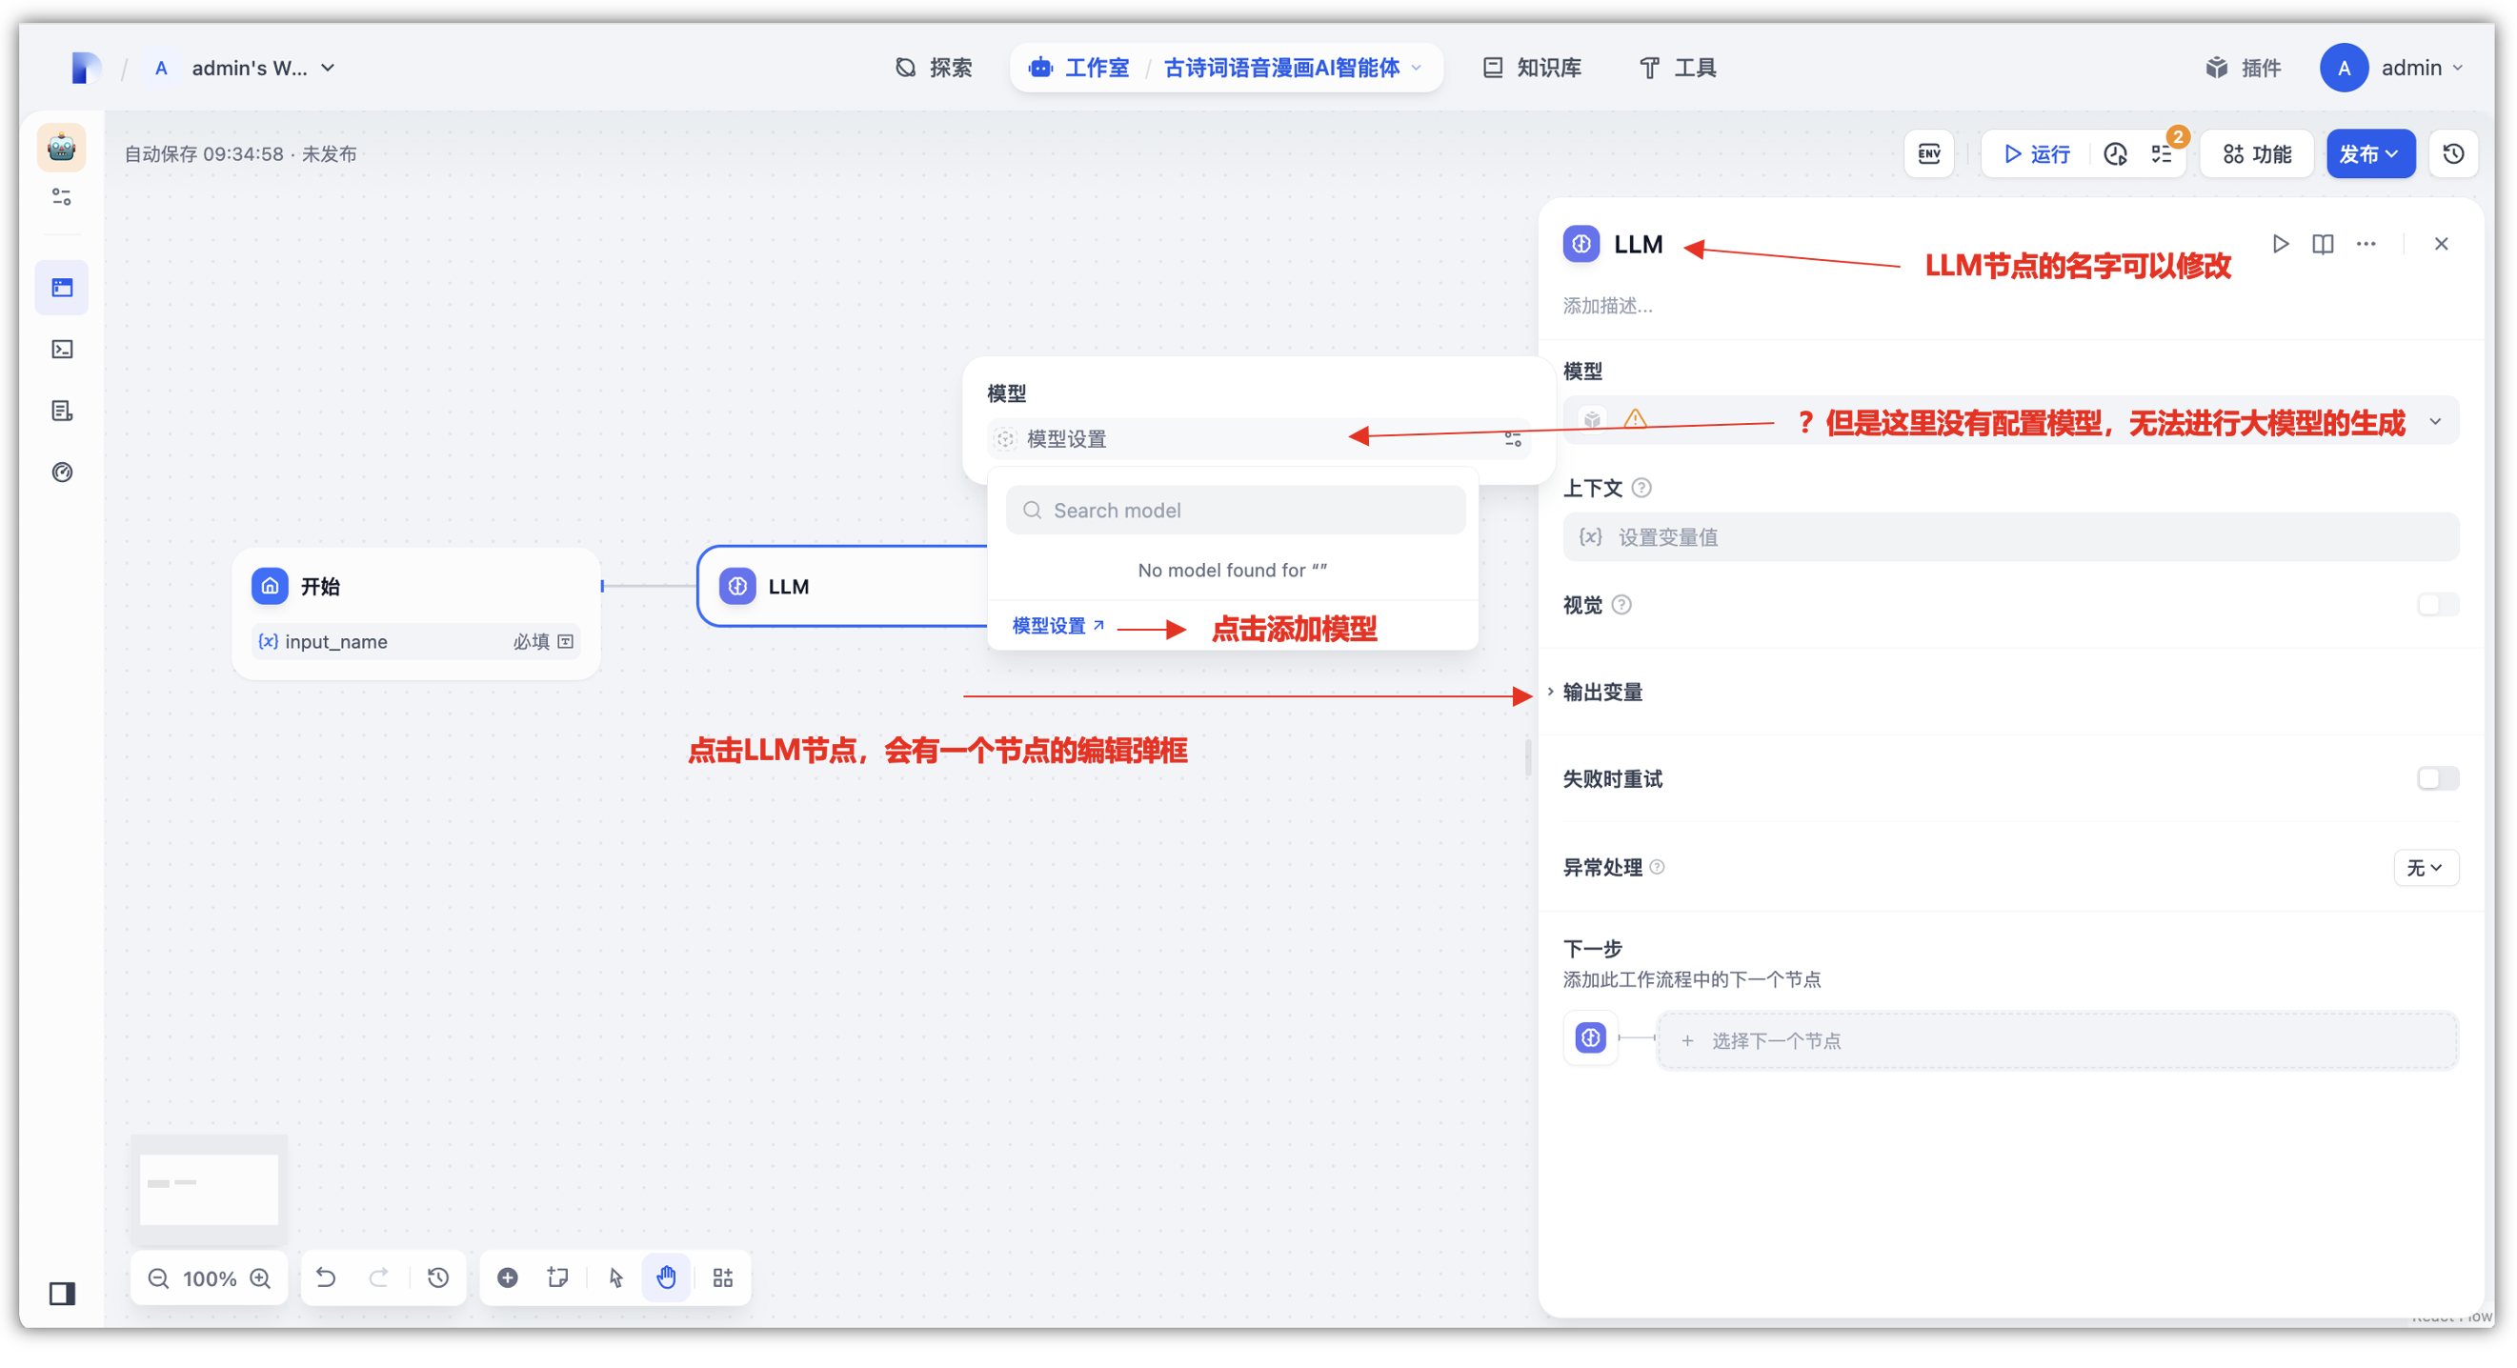This screenshot has width=2517, height=1368.
Task: Select the hand pan tool
Action: 666,1277
